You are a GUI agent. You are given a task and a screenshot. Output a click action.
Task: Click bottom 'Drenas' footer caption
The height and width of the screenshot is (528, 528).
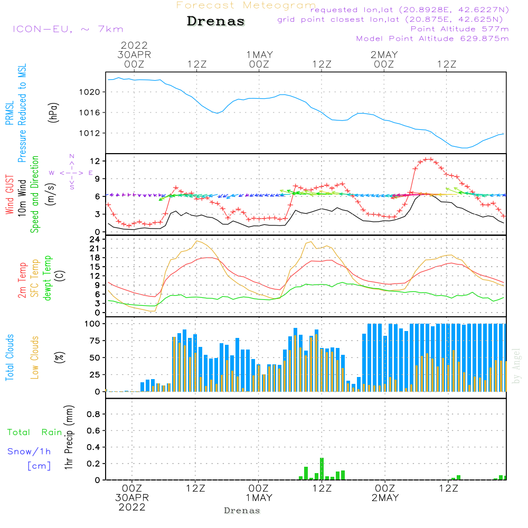pyautogui.click(x=242, y=511)
